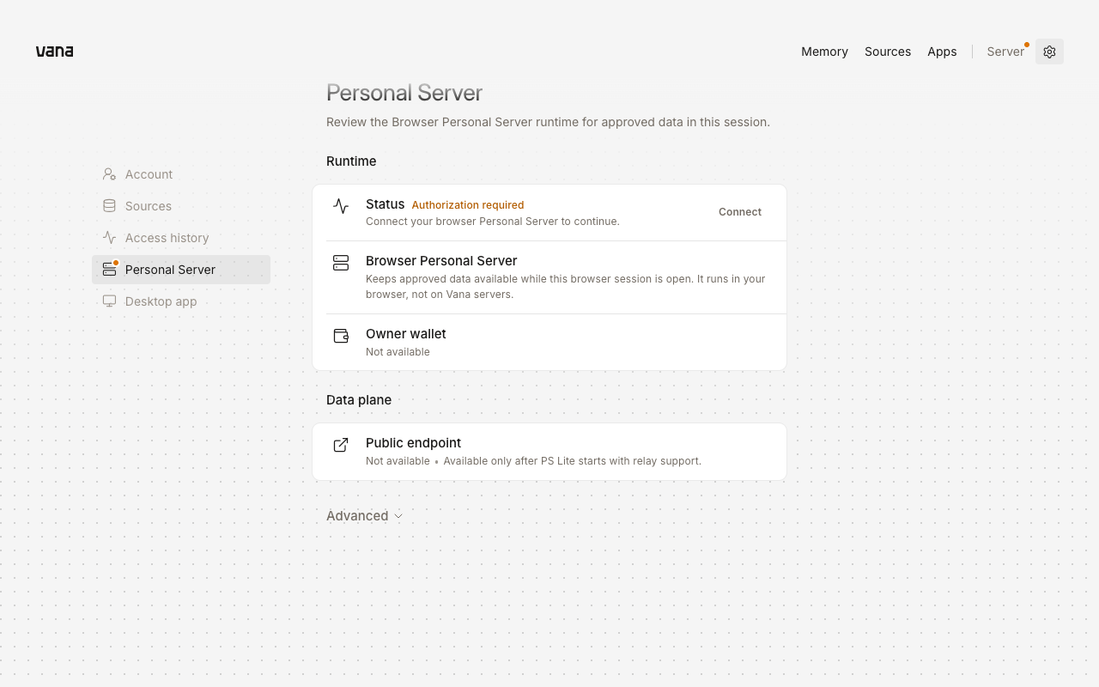Click the Owner wallet icon
The width and height of the screenshot is (1099, 687).
341,336
